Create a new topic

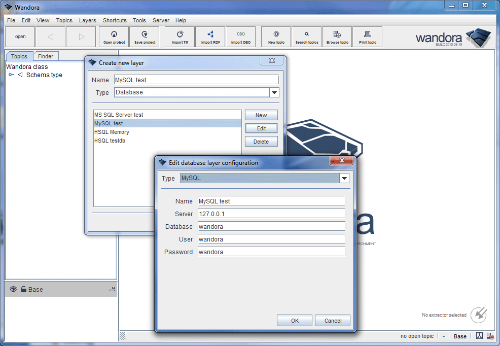click(275, 37)
